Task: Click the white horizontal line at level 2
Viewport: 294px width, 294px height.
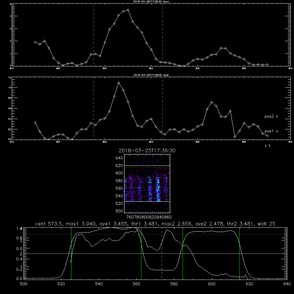Action: point(155,253)
